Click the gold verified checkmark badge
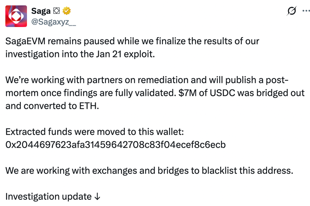Screen dimensions: 310x206 click(66, 11)
